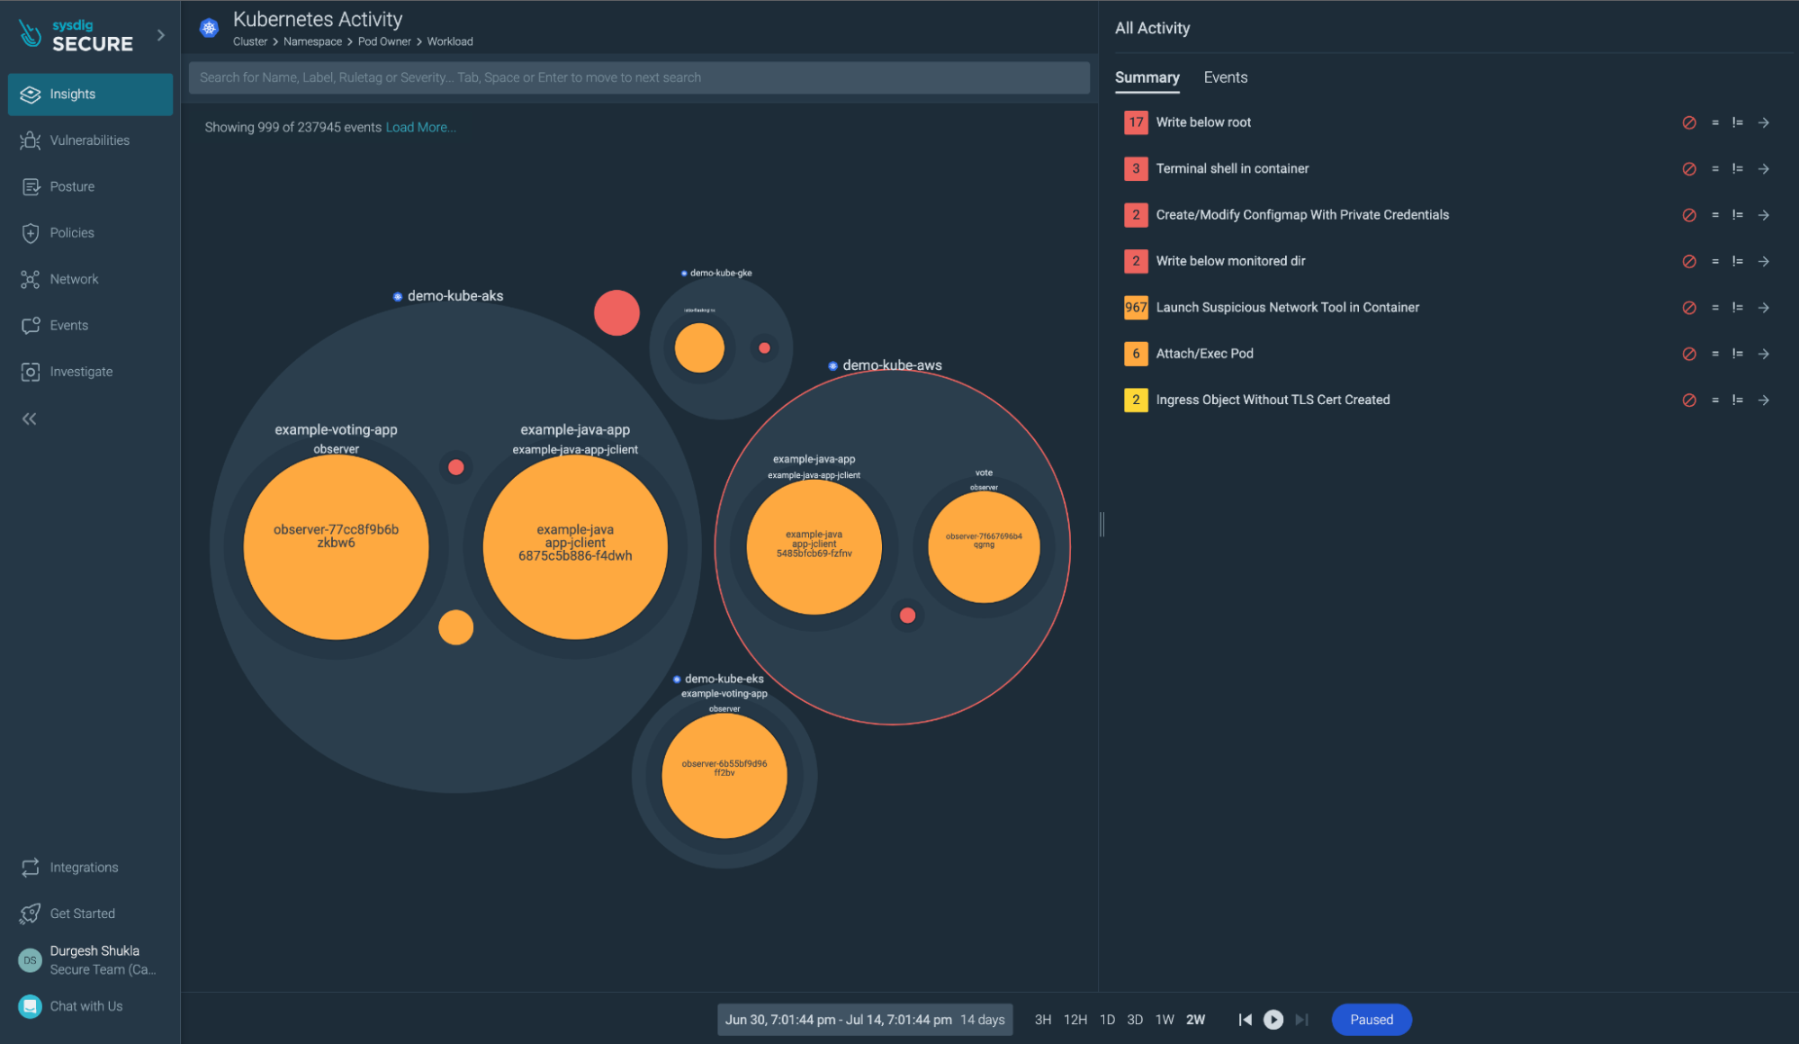Screen dimensions: 1799x1044
Task: Open Policies shield icon
Action: click(x=31, y=233)
